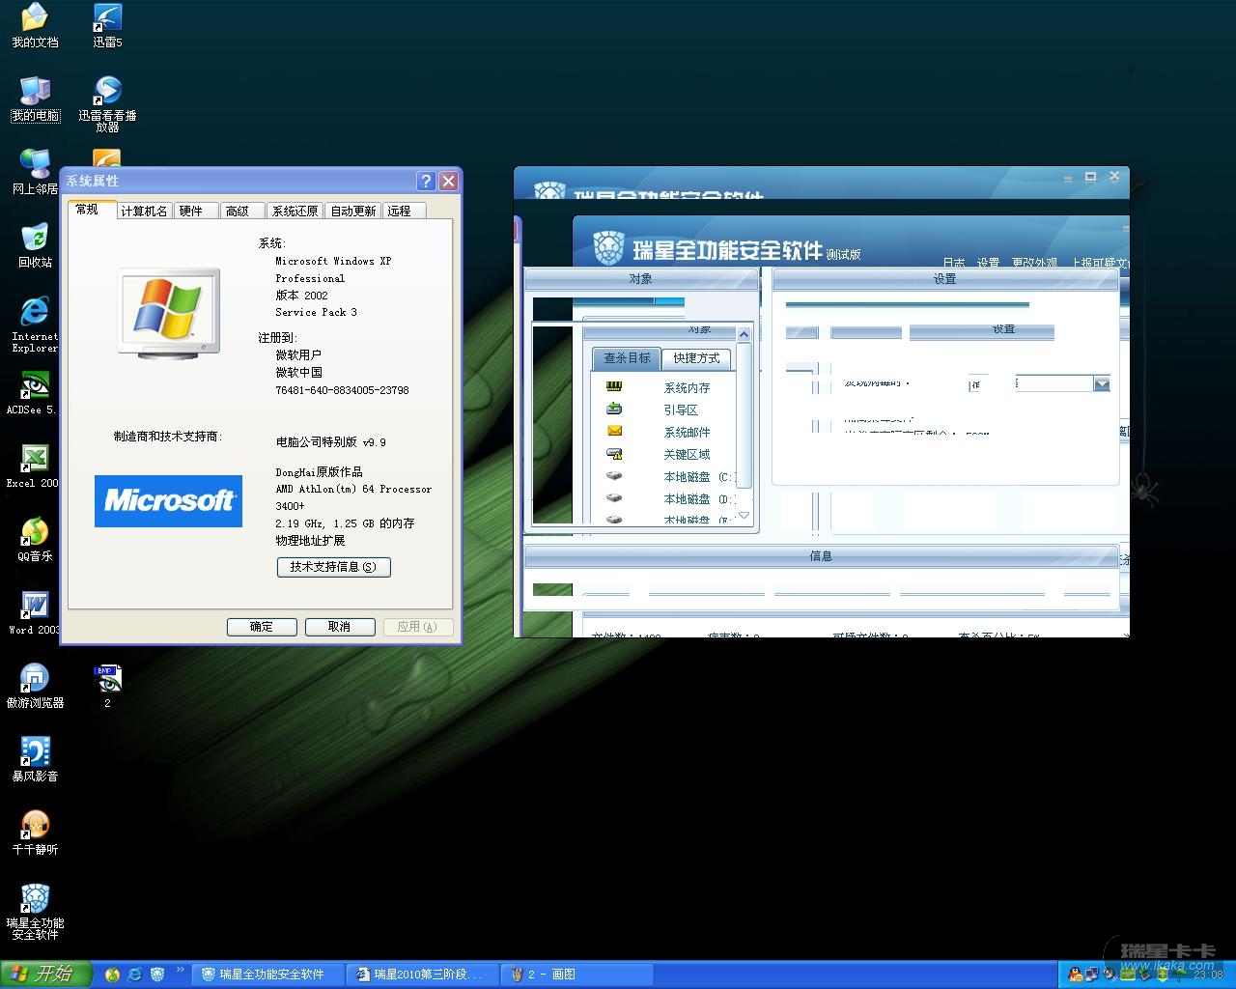
Task: Open the dropdown arrow in the 设置 panel
Action: 1102,384
